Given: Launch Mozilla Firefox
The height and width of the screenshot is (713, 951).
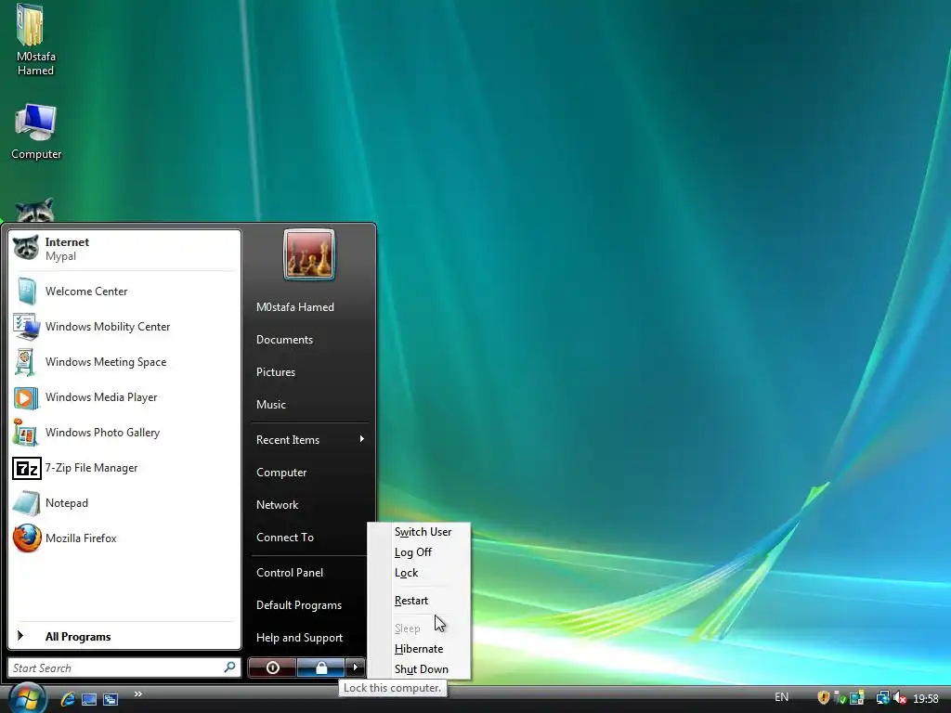Looking at the screenshot, I should click(124, 538).
